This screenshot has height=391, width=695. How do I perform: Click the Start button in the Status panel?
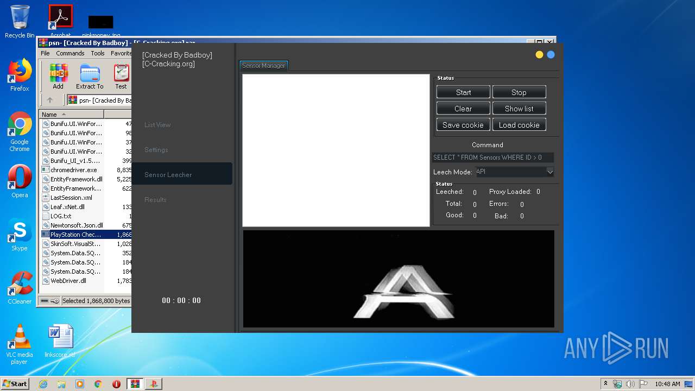point(463,92)
